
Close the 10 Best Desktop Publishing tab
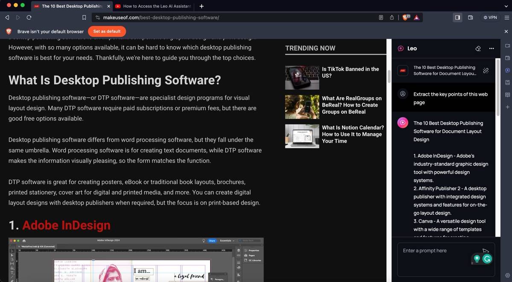coord(108,6)
